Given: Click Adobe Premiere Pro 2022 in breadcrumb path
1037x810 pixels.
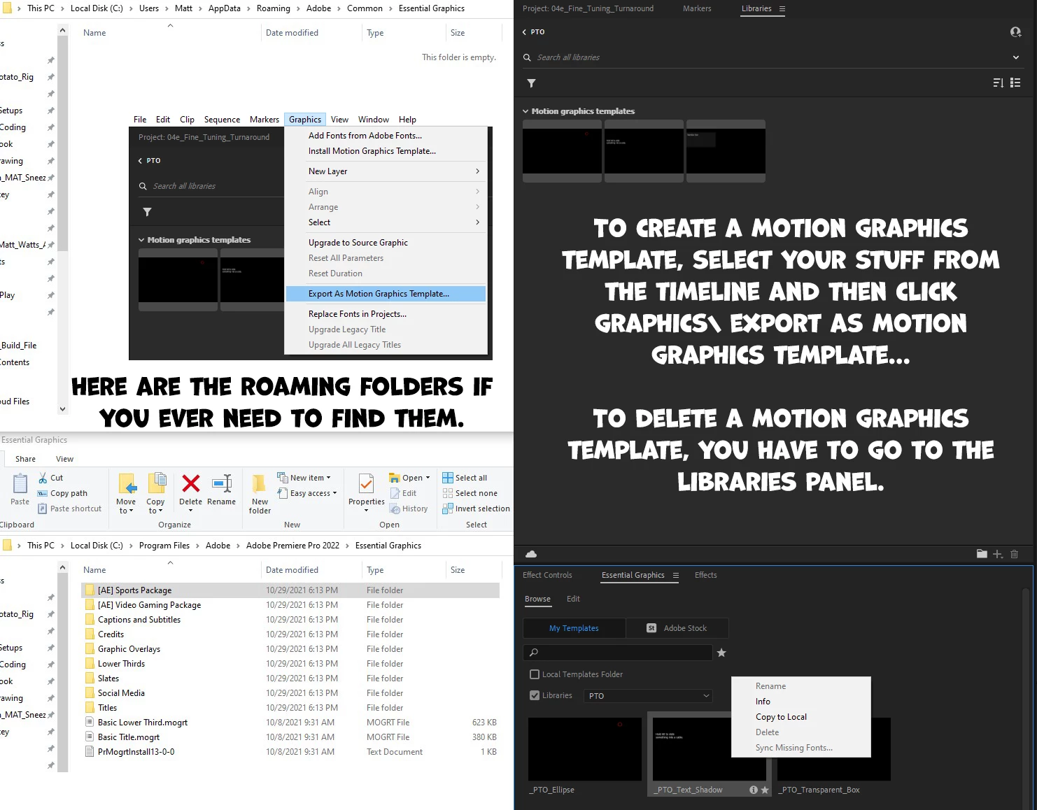Looking at the screenshot, I should click(292, 546).
